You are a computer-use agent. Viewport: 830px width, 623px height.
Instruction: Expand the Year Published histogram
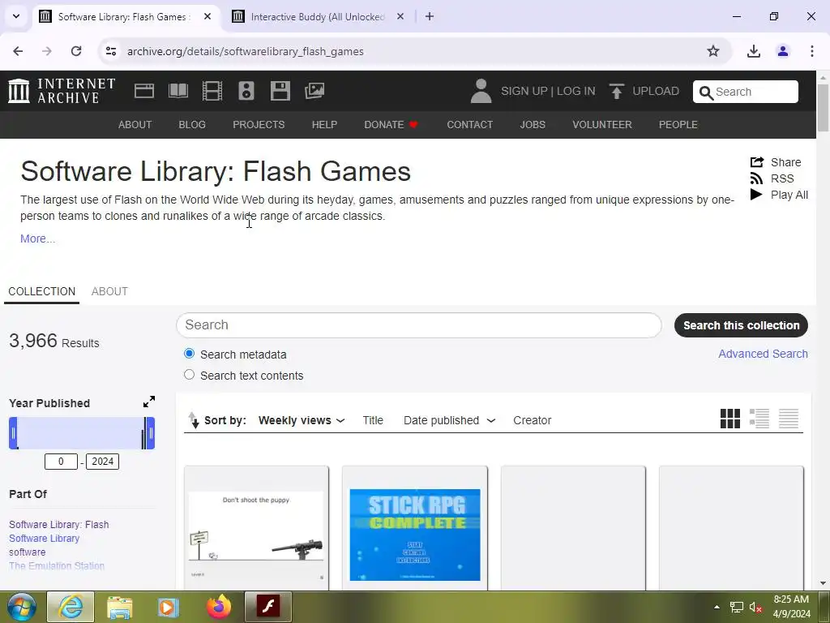149,402
